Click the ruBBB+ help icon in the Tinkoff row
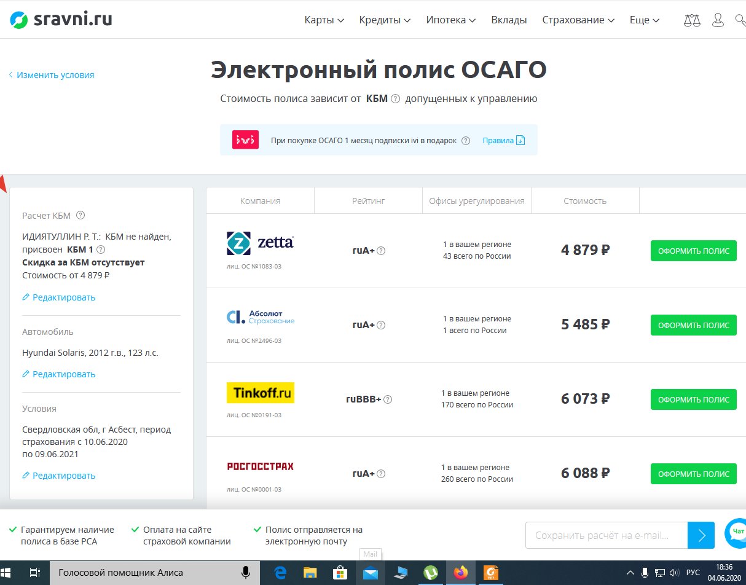This screenshot has width=746, height=585. click(x=388, y=399)
